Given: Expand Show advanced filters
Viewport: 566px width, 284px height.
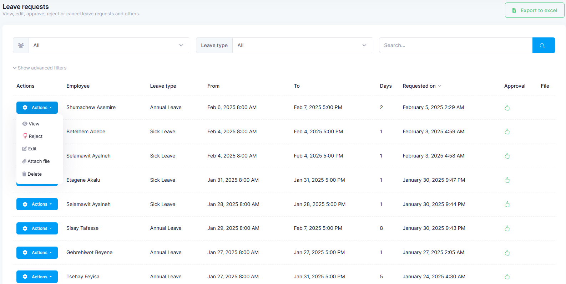Looking at the screenshot, I should point(40,68).
